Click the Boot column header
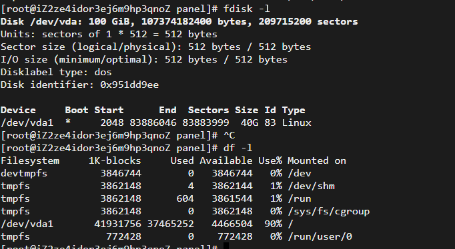 pos(77,110)
